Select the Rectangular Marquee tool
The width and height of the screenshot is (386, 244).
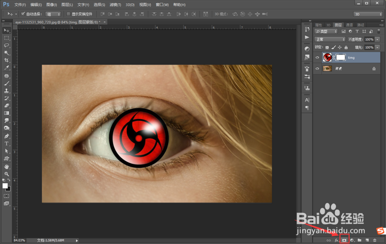[x=7, y=38]
